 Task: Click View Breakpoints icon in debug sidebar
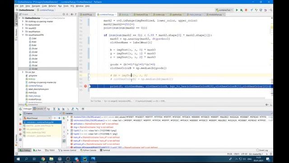(20, 129)
